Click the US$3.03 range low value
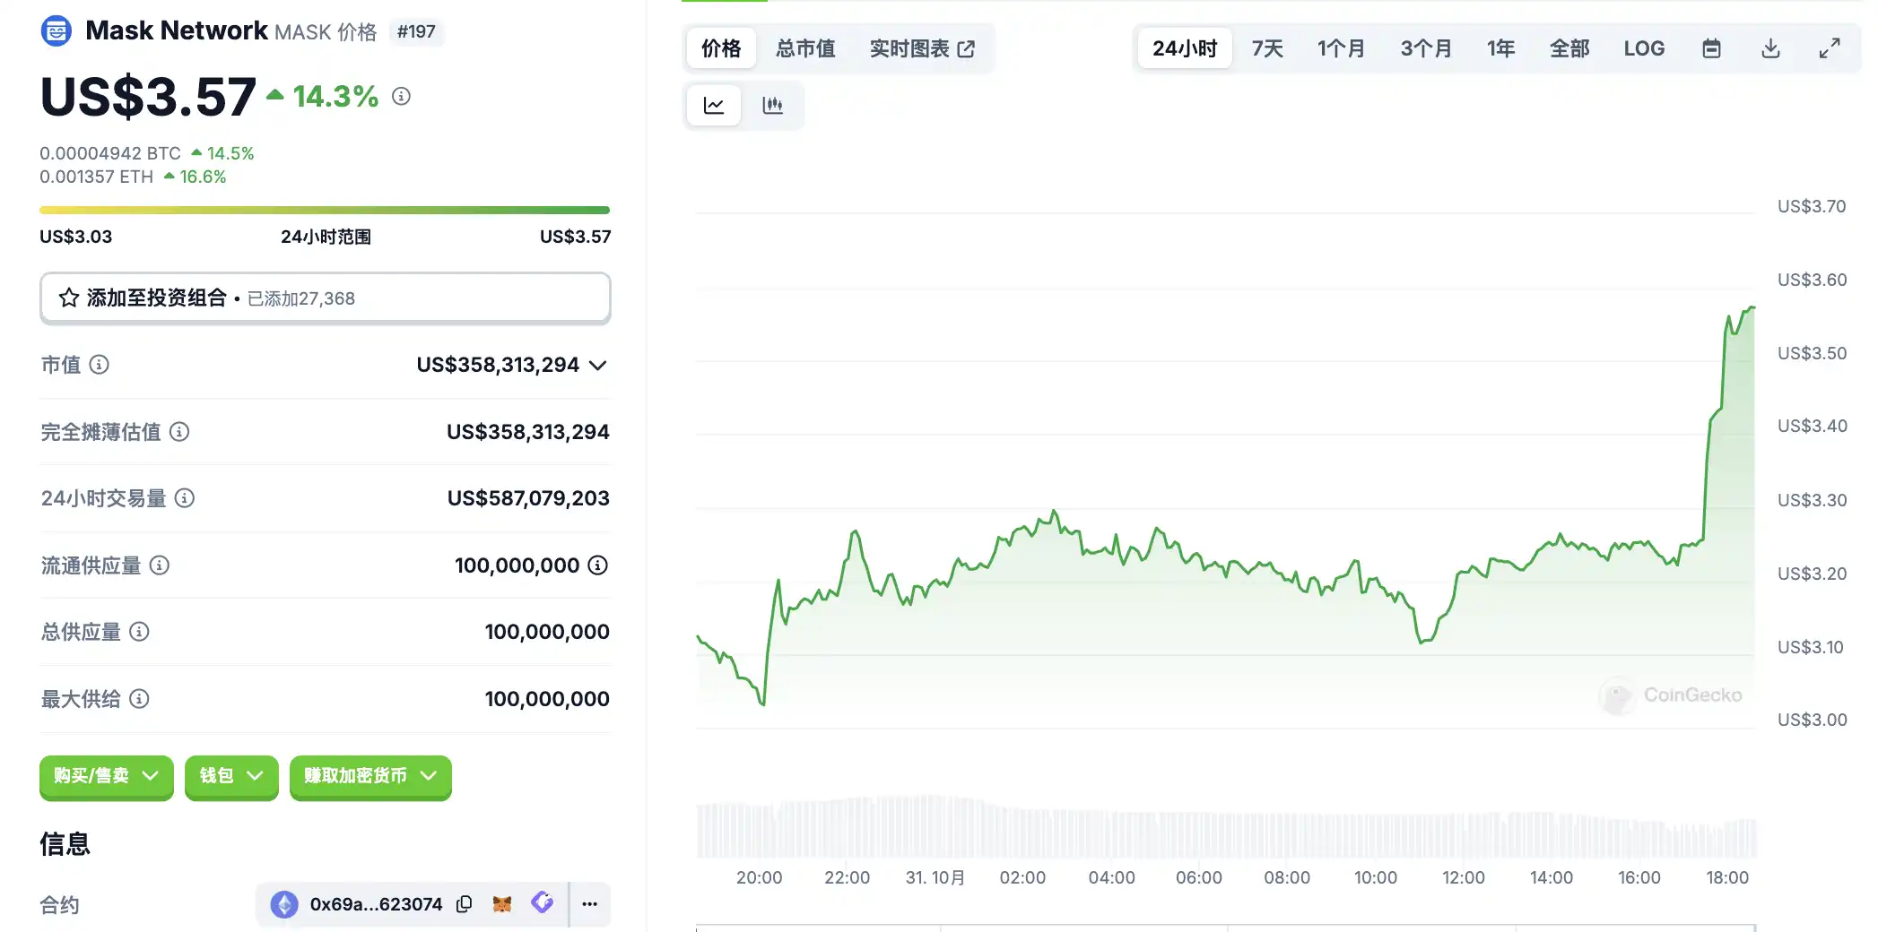1878x932 pixels. coord(76,237)
